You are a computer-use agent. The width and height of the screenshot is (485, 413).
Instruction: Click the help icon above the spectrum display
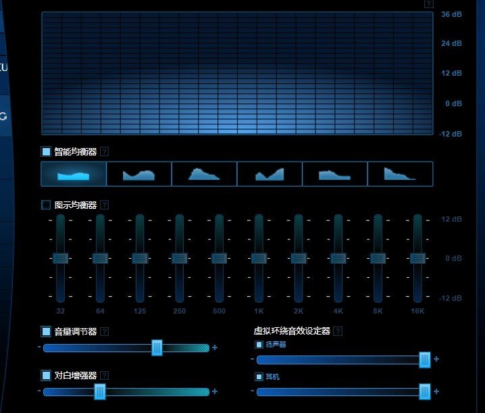click(429, 3)
